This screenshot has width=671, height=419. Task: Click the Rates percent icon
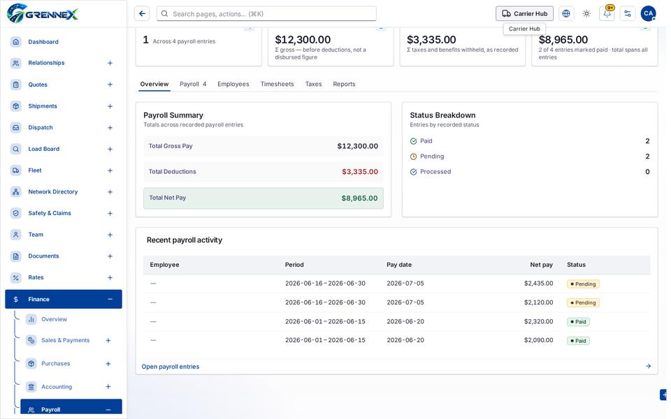point(16,277)
